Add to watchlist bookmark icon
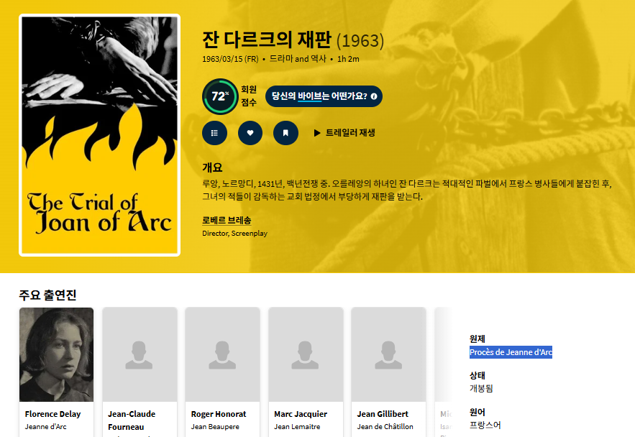 coord(285,133)
